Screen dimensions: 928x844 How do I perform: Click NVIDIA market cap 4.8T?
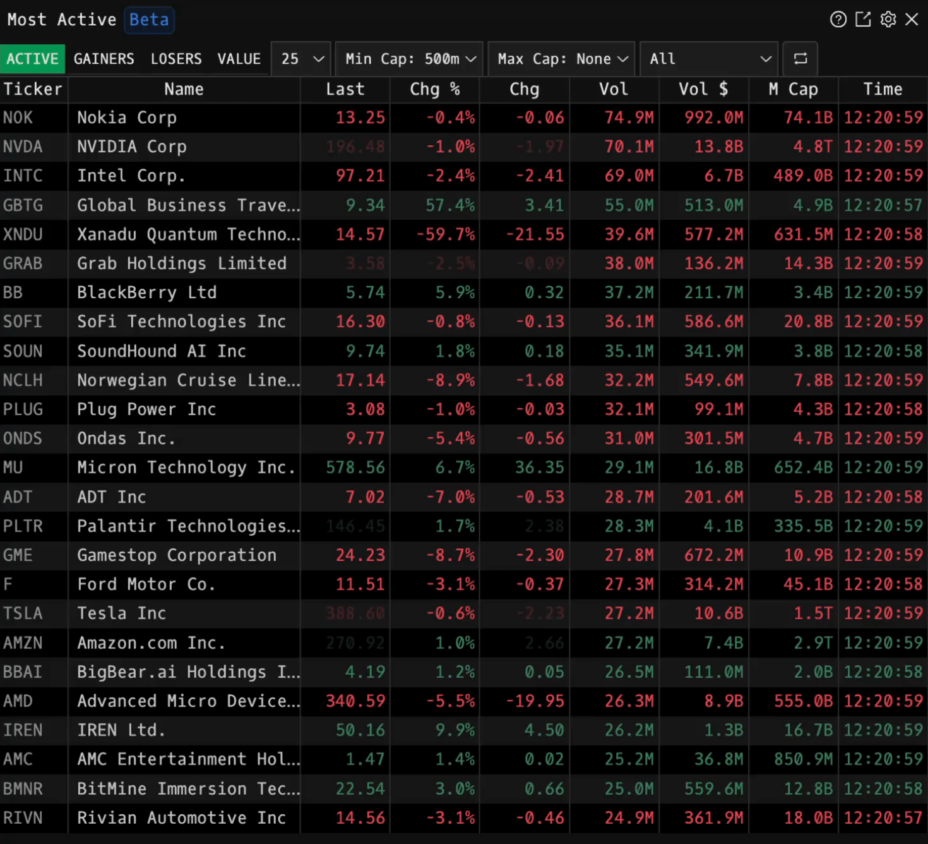(813, 147)
